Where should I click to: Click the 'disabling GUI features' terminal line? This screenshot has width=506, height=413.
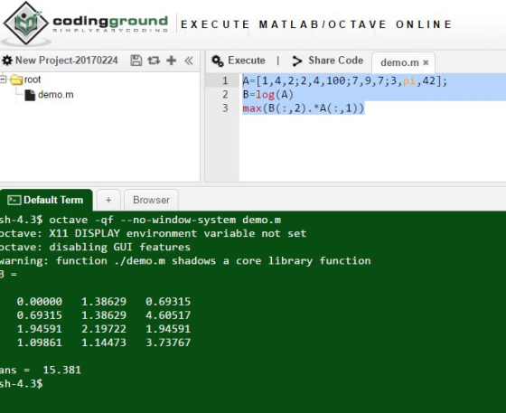tap(95, 247)
